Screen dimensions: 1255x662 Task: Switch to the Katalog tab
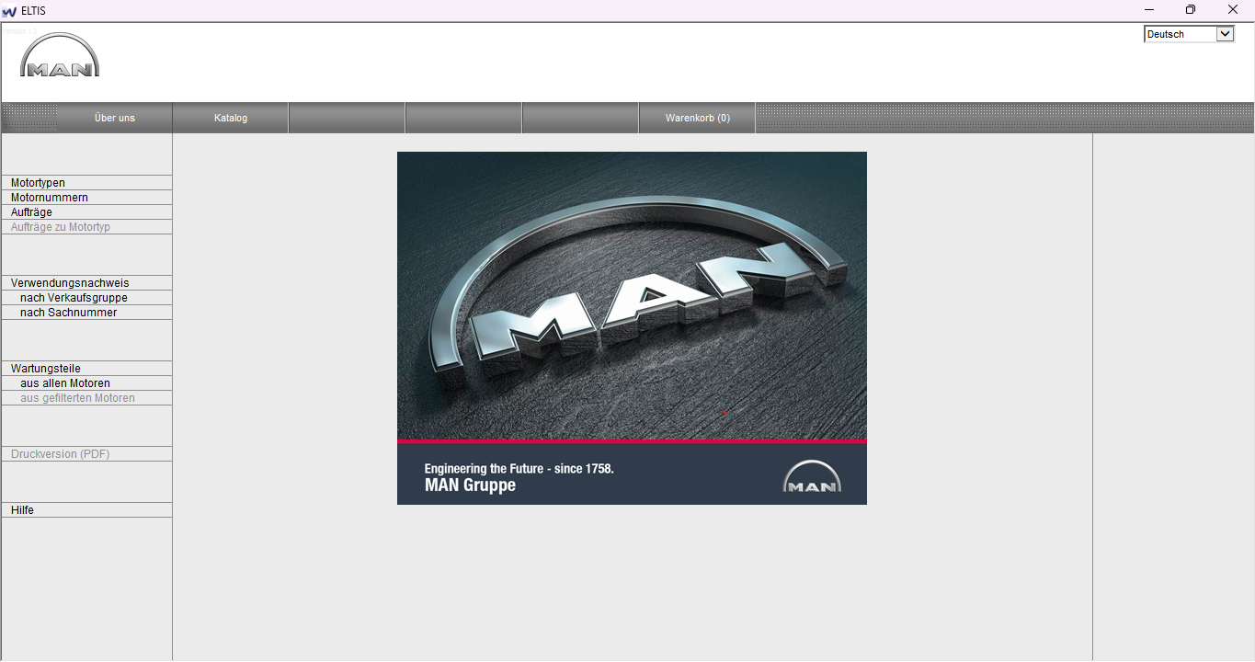(231, 118)
